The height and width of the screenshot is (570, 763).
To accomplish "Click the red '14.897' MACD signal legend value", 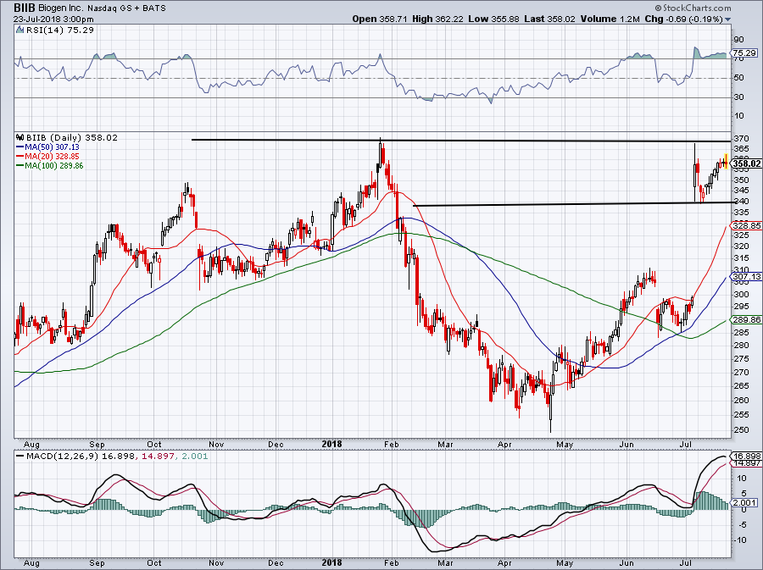I will coord(158,457).
